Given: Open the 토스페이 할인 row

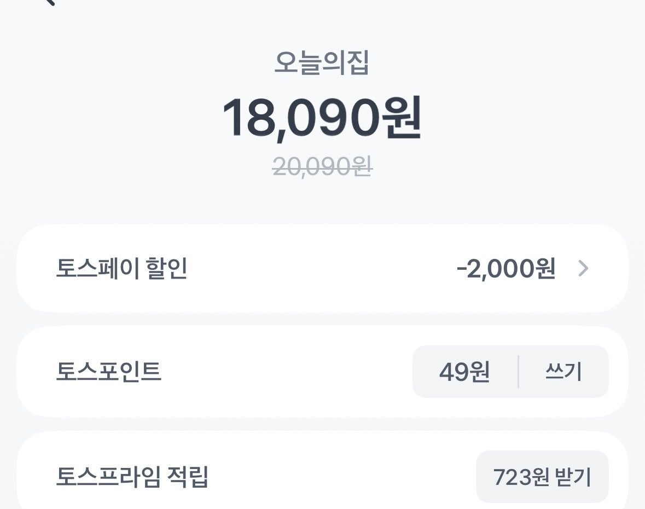Looking at the screenshot, I should tap(323, 268).
